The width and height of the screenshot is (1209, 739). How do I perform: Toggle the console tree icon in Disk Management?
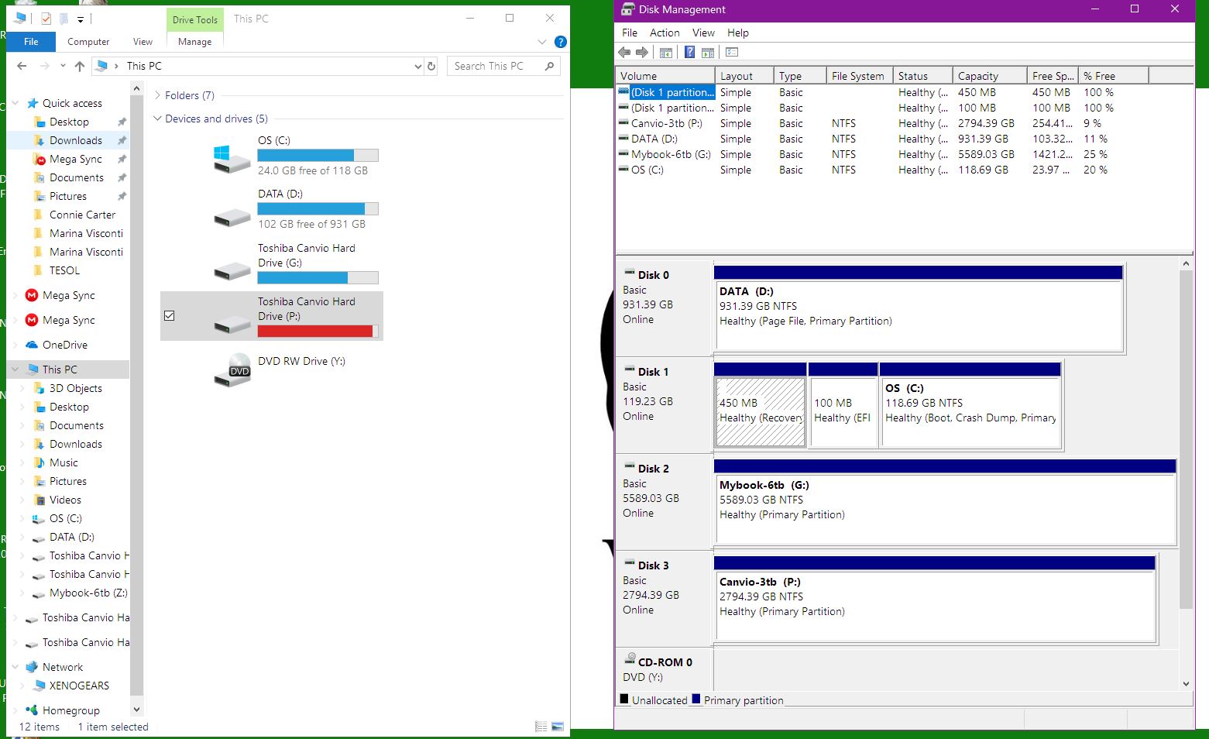(x=665, y=52)
